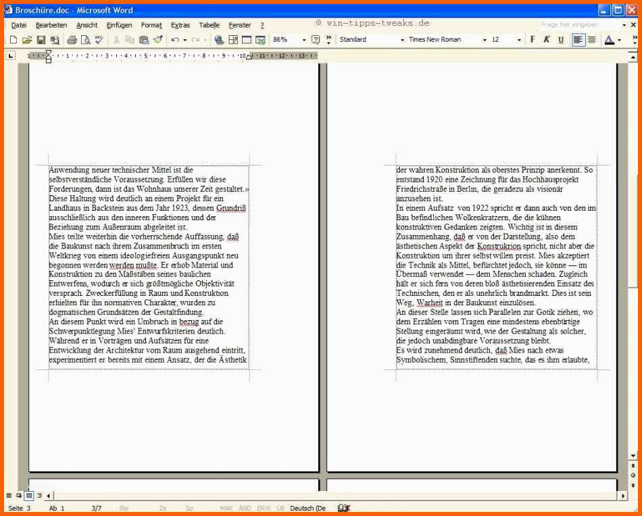Switch to Print Layout view

pos(29,496)
